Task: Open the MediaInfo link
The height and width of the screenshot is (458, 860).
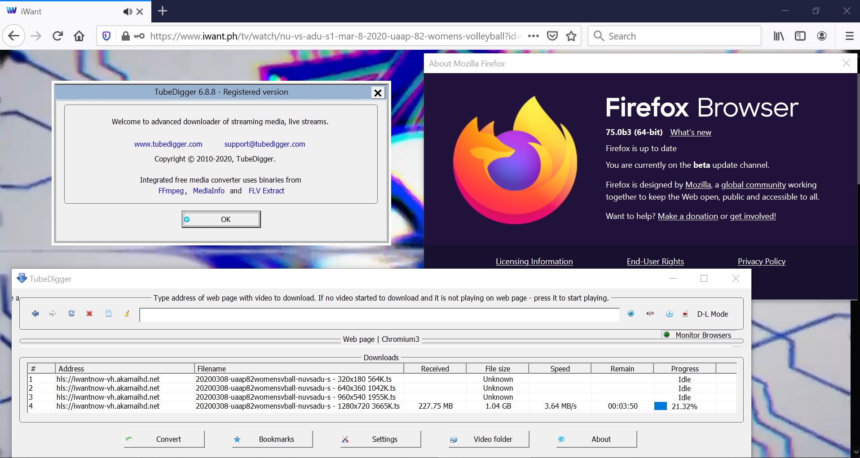Action: pos(209,191)
